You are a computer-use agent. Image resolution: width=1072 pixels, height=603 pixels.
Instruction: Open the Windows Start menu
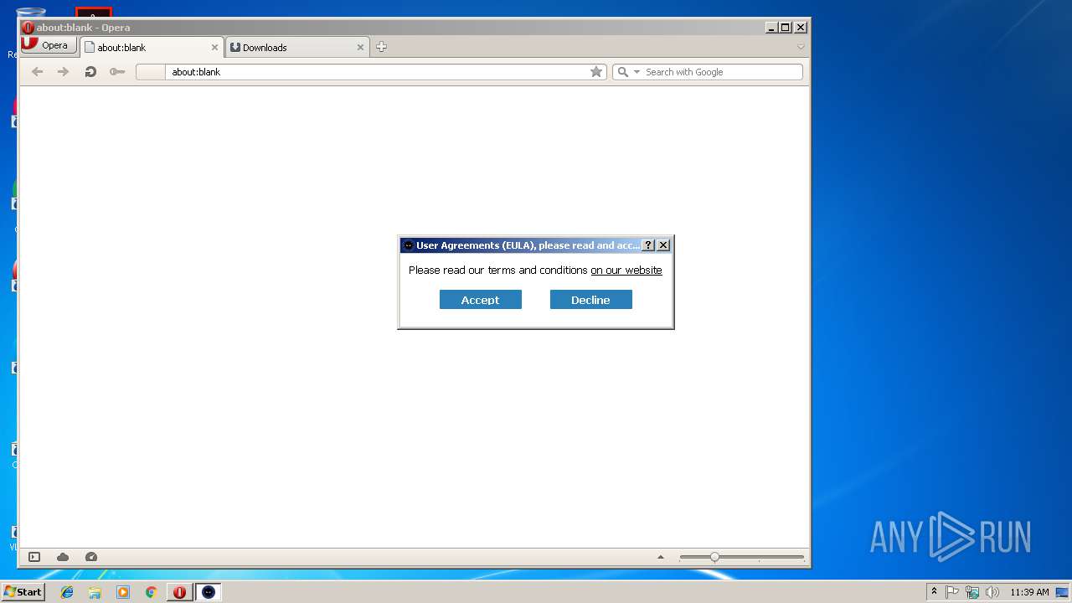(x=23, y=592)
